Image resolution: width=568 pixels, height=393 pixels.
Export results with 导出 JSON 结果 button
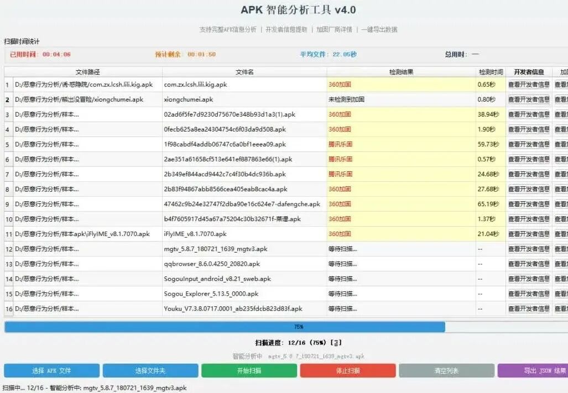[x=533, y=370]
